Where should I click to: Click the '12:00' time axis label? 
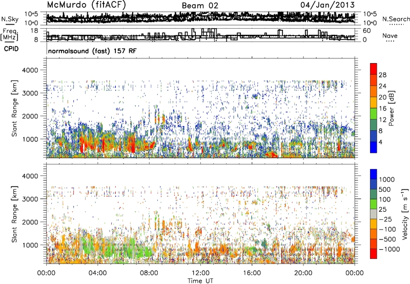tap(200, 273)
